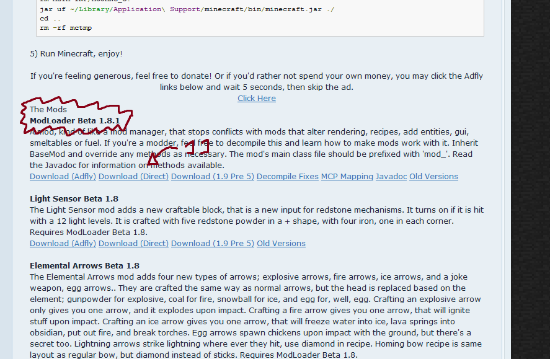Click the 'Light Sensor Beta 1.8' heading

pos(74,199)
